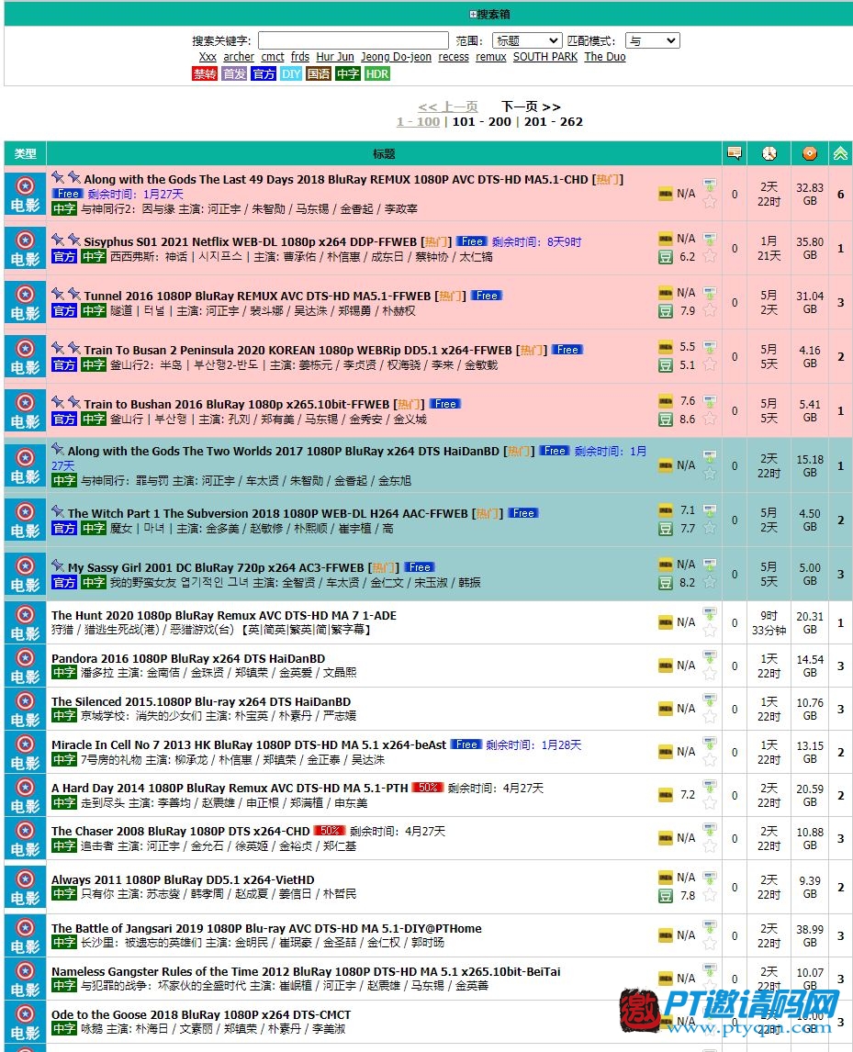
Task: Sort by the 类型 column header
Action: pos(26,153)
